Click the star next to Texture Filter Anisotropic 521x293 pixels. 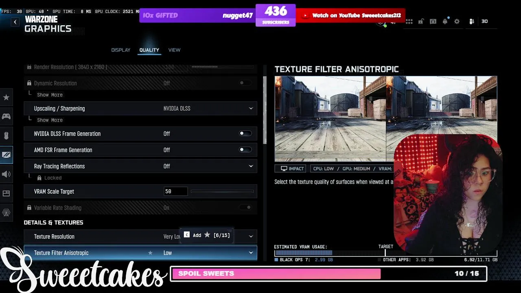click(x=150, y=253)
